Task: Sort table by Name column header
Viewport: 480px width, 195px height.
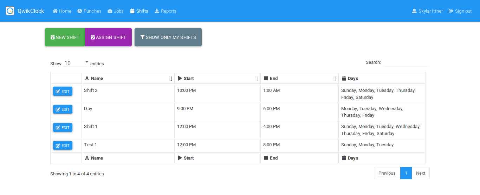Action: point(128,79)
